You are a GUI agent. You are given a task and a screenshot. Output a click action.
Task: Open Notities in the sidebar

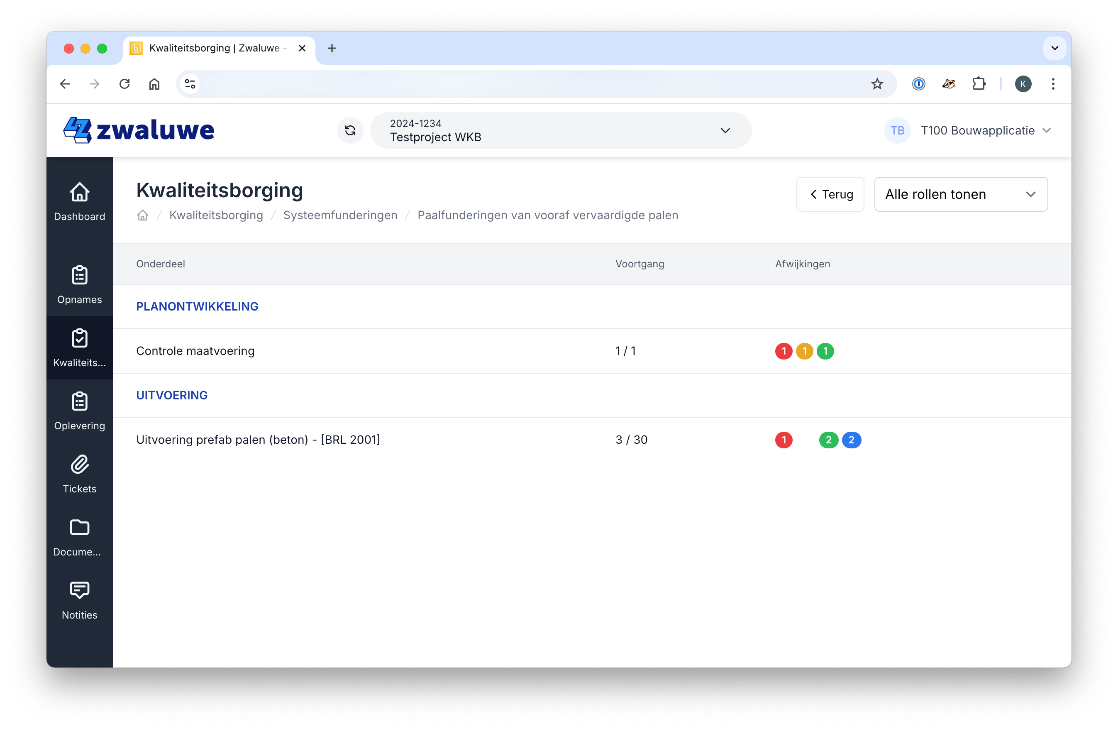pyautogui.click(x=79, y=600)
